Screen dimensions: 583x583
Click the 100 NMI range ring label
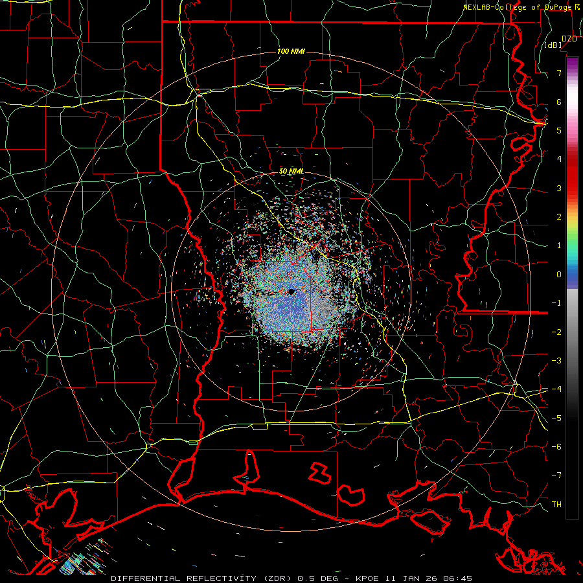click(291, 51)
